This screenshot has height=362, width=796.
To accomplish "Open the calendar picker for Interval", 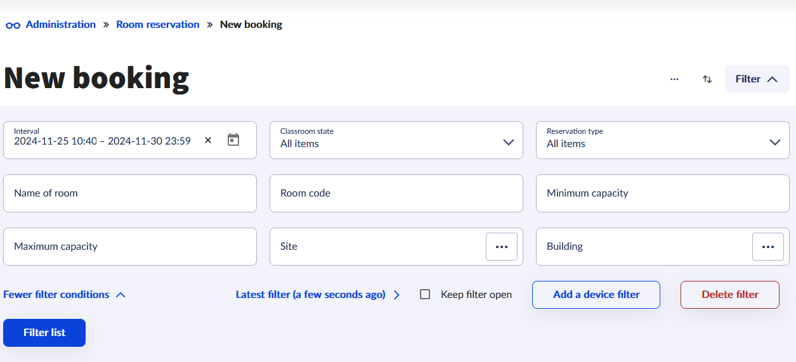I will 233,140.
